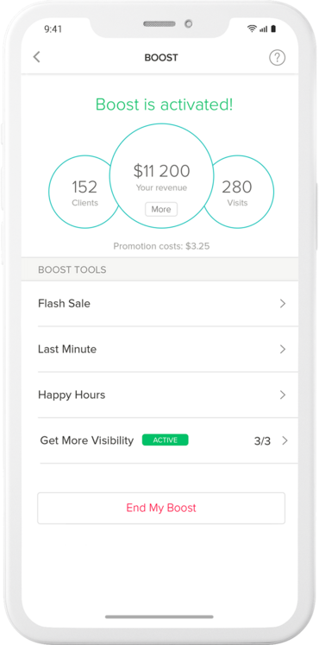Open the Flash Sale chevron arrow

click(x=283, y=304)
